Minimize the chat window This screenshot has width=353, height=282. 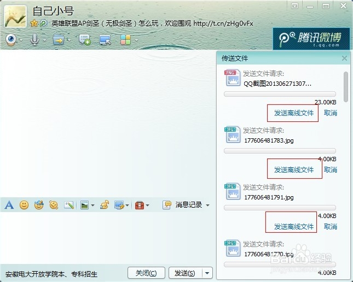click(310, 6)
